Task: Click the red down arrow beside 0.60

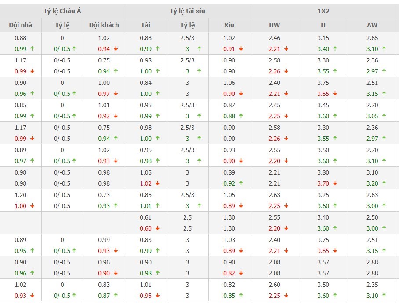Action: coord(157,228)
